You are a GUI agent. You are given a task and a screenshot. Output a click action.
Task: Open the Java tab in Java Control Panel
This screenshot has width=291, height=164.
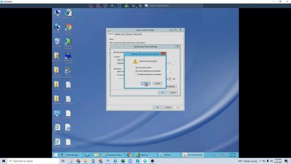click(124, 34)
